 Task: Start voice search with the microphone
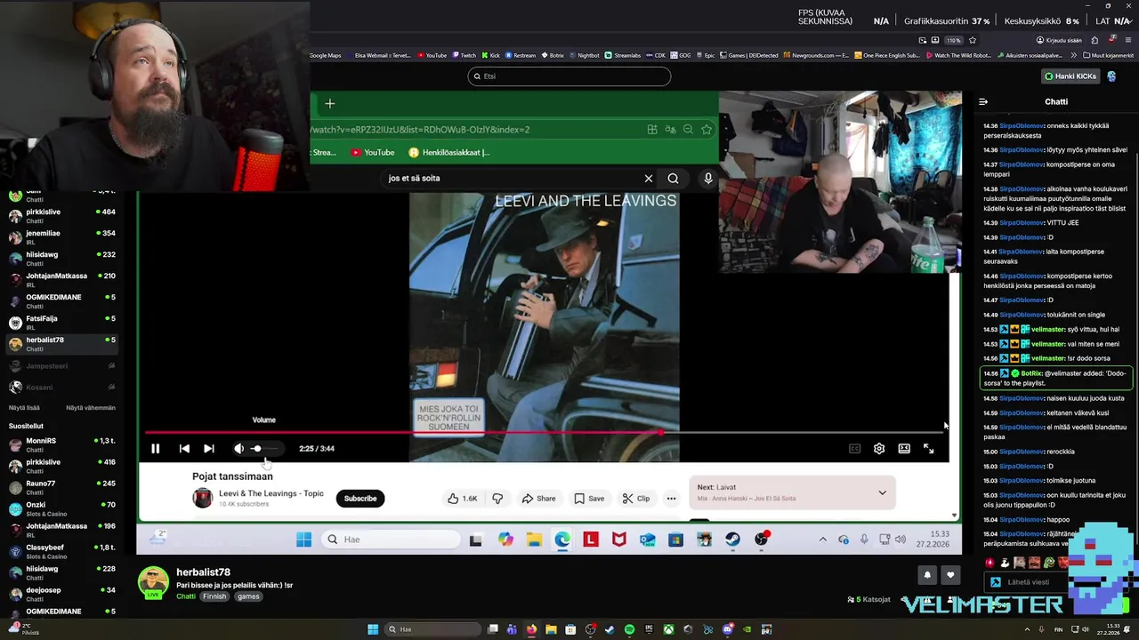[x=708, y=179]
